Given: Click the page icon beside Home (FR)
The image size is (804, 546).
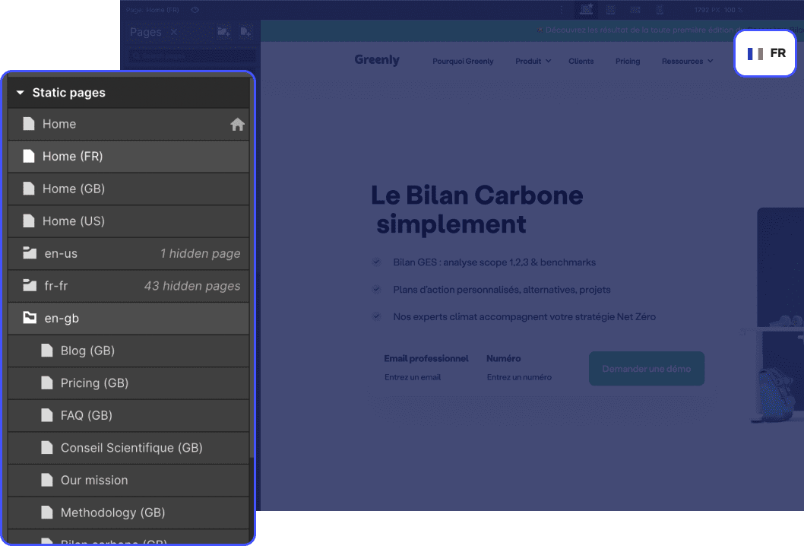Looking at the screenshot, I should 29,156.
